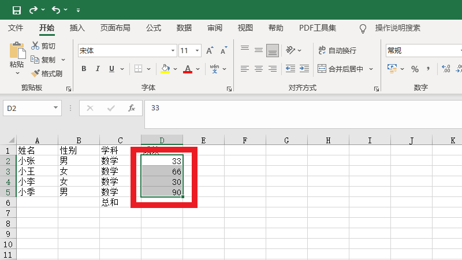Click the 粘贴 paste button

(17, 58)
